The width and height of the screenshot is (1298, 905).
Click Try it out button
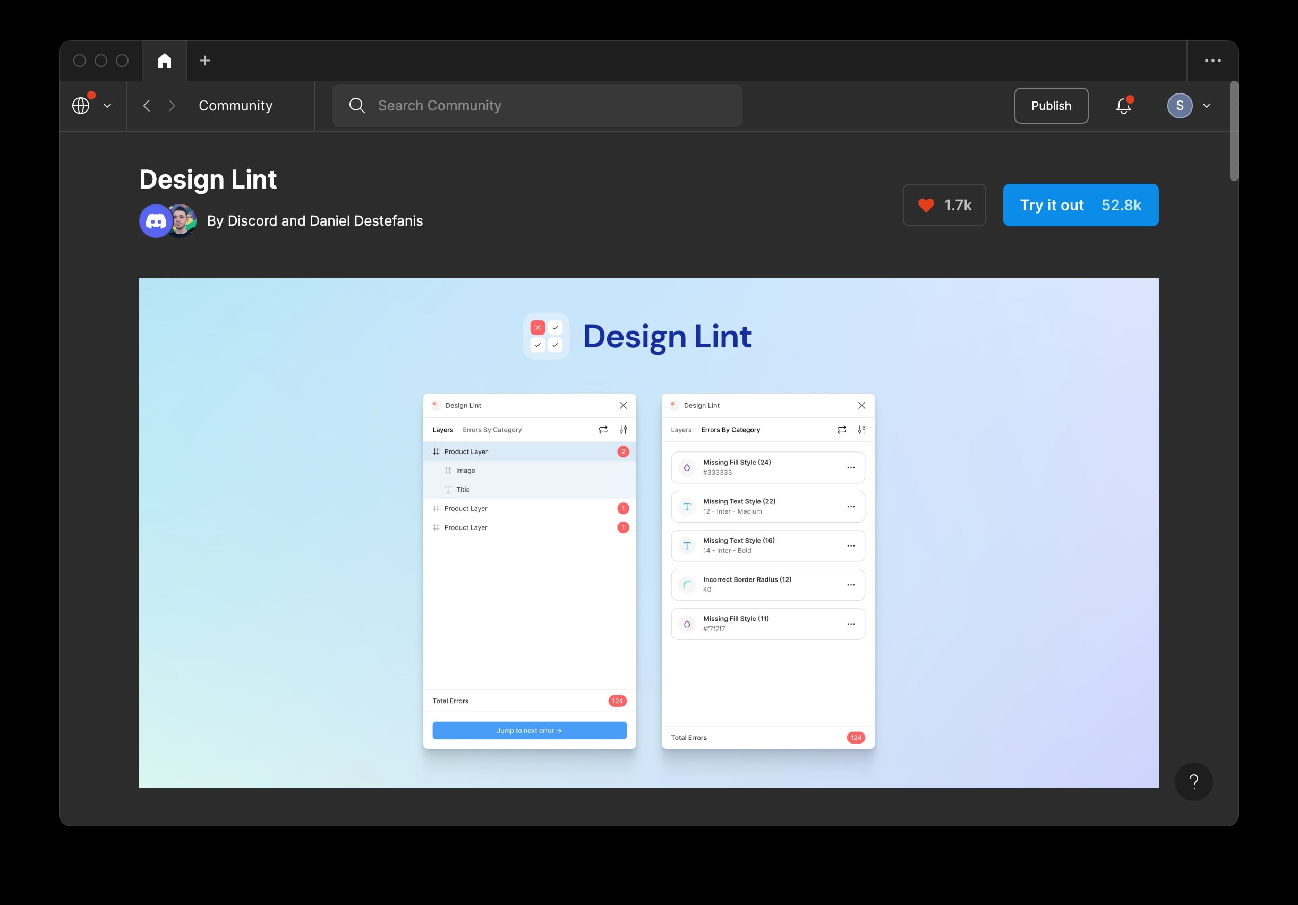pos(1080,205)
